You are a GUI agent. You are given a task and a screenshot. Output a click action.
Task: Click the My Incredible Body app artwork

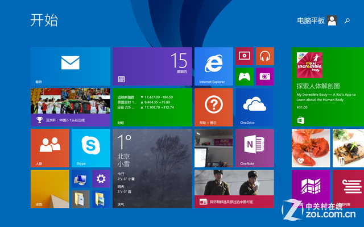click(309, 65)
